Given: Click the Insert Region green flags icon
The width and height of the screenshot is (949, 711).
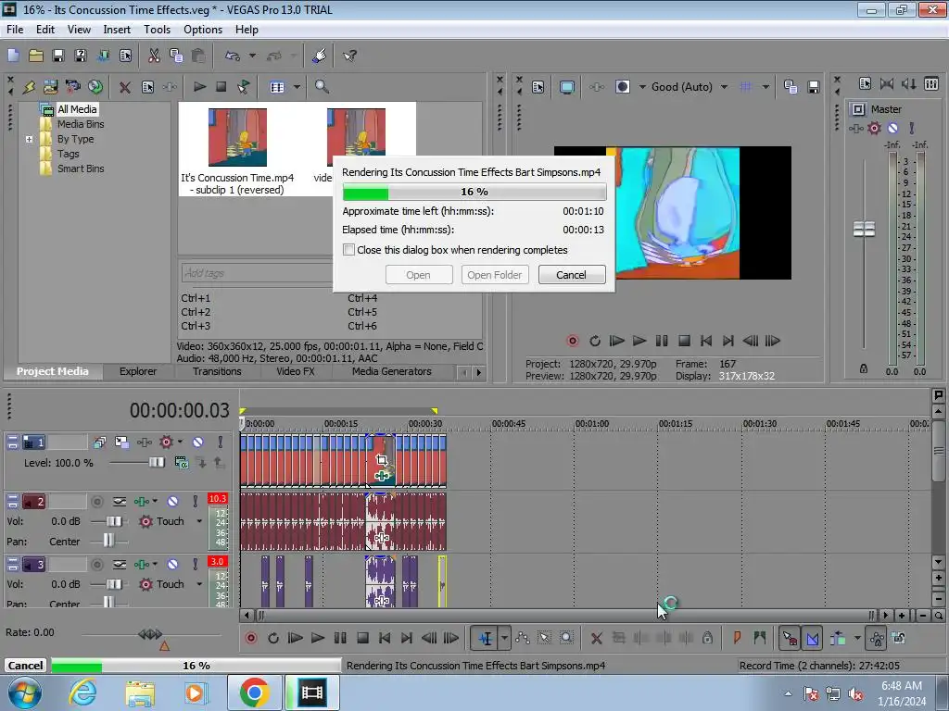Looking at the screenshot, I should pos(760,638).
